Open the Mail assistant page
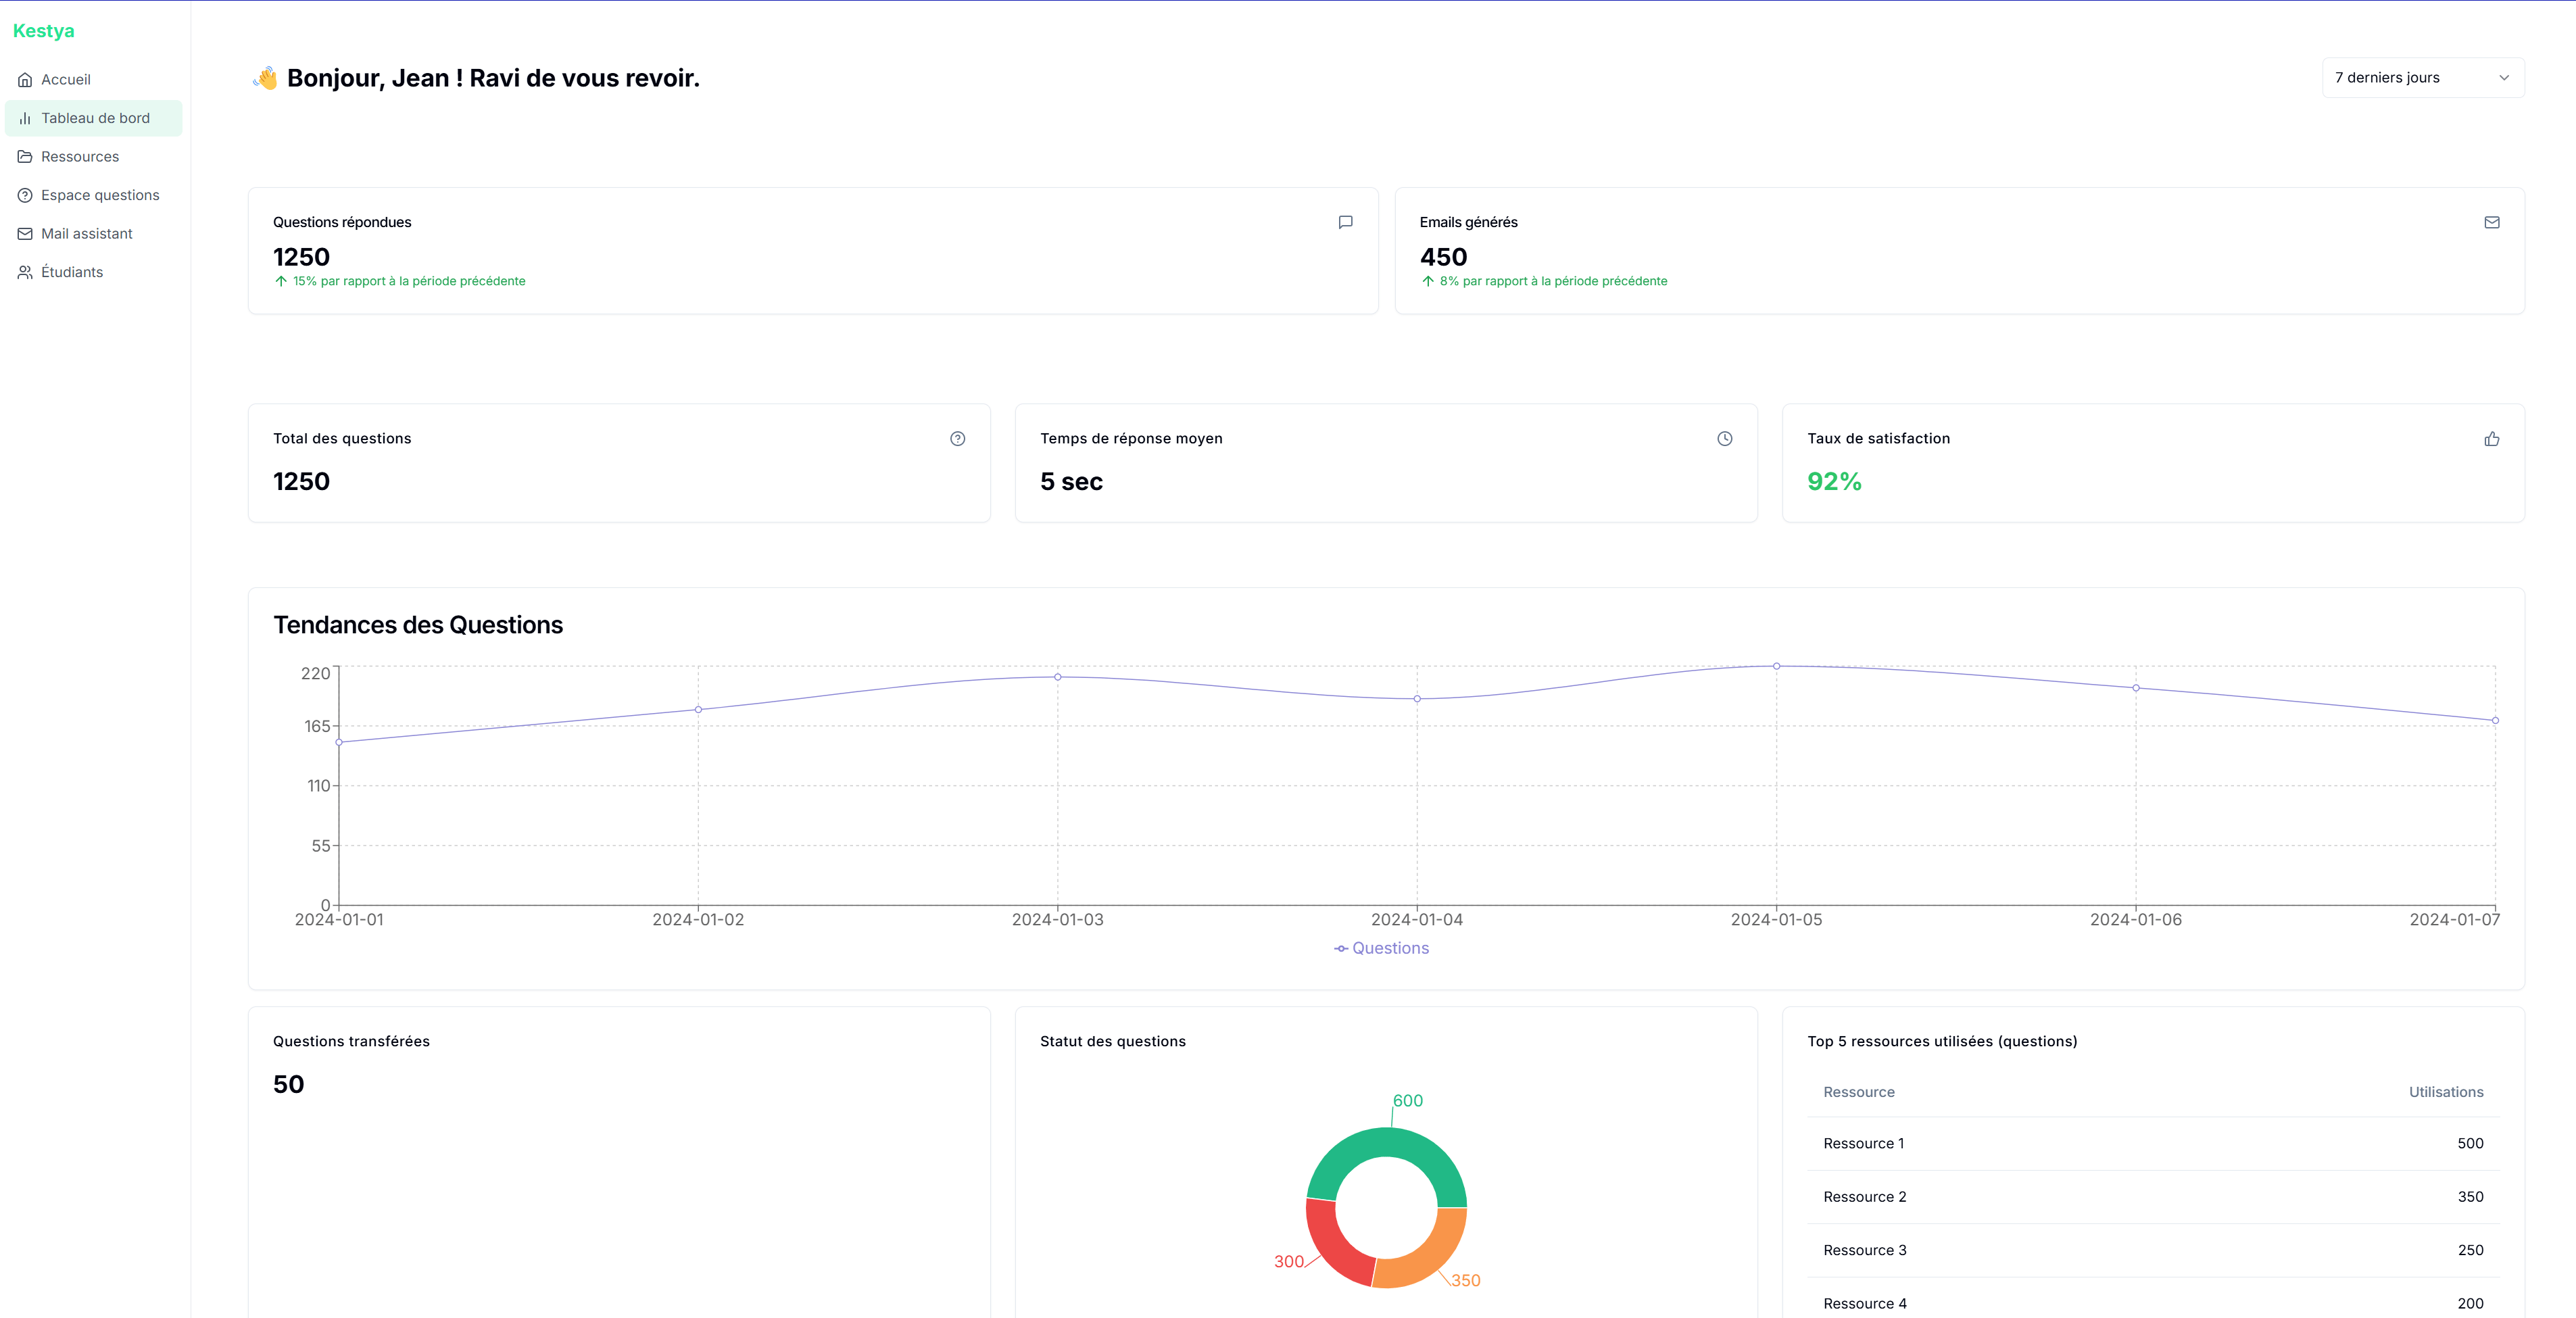This screenshot has height=1318, width=2576. tap(87, 233)
